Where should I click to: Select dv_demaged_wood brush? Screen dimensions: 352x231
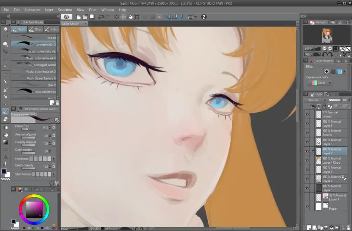(x=34, y=65)
